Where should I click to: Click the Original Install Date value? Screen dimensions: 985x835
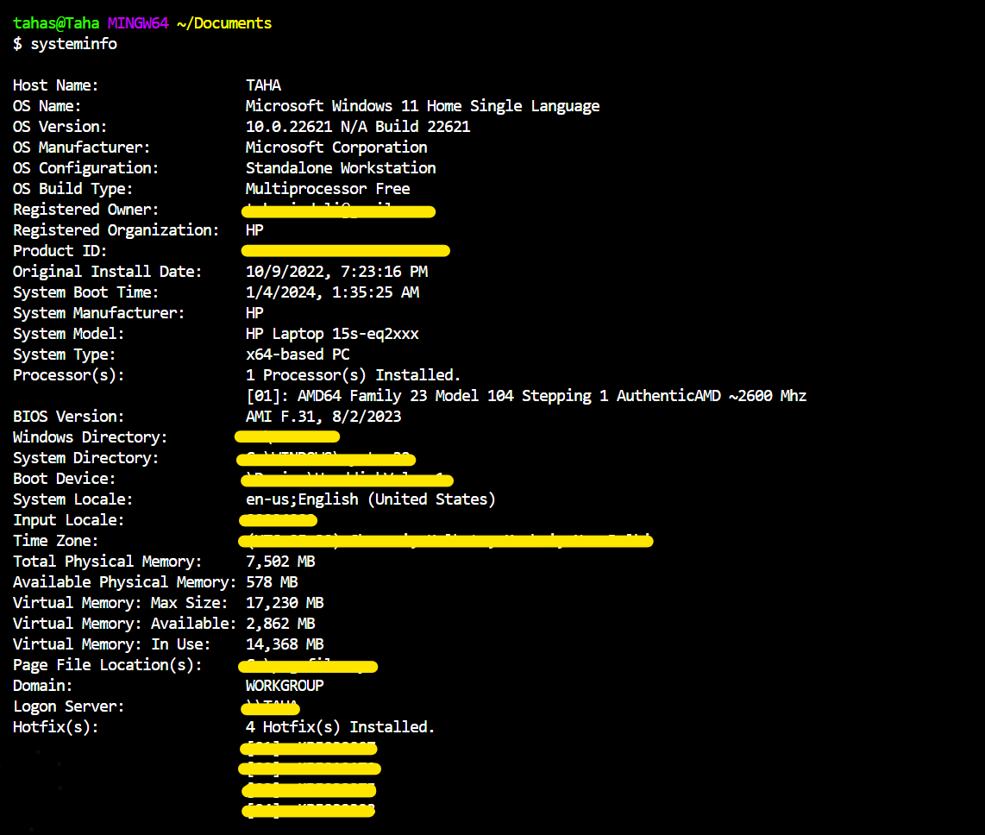pos(336,272)
